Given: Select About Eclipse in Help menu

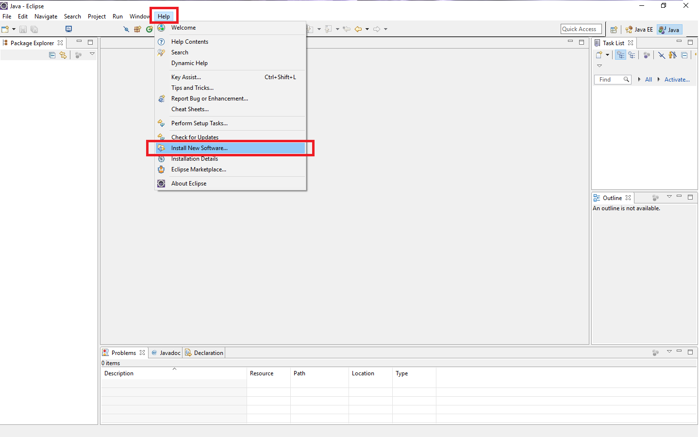Looking at the screenshot, I should pos(231,184).
